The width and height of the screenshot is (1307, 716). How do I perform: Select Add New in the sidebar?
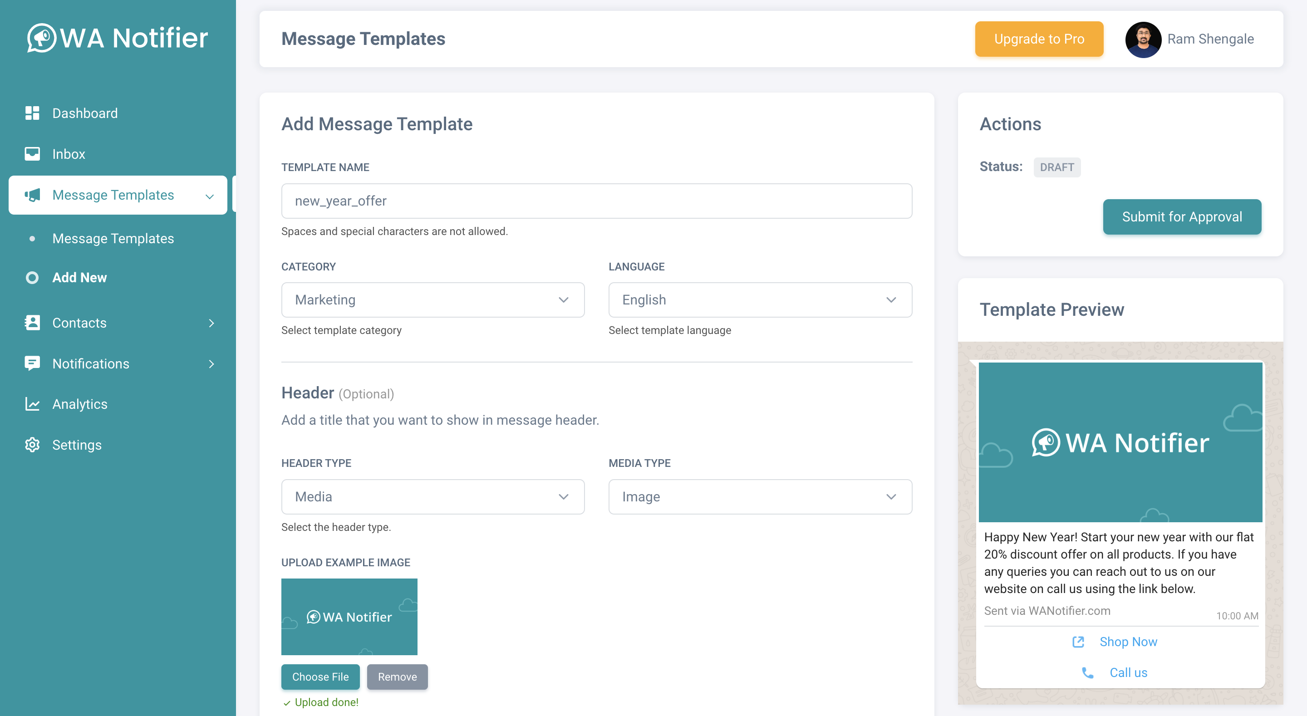pyautogui.click(x=79, y=278)
